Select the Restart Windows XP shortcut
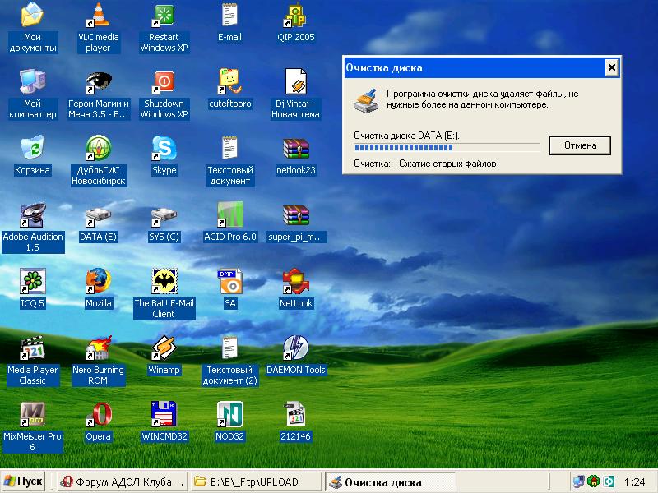This screenshot has height=493, width=658. click(x=164, y=15)
